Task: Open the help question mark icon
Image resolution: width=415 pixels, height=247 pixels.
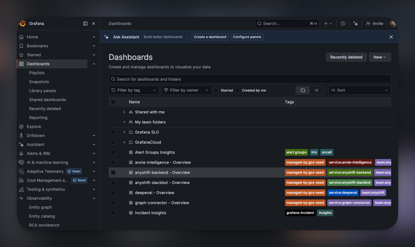Action: pos(343,24)
